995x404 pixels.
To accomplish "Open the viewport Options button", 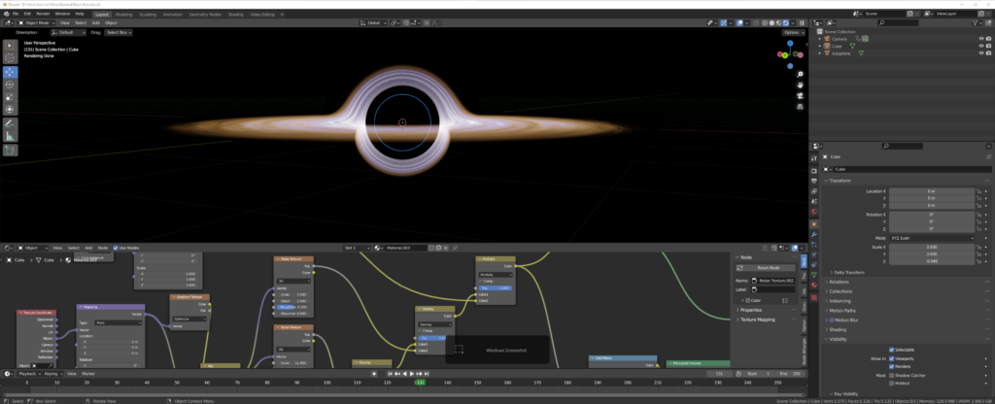I will 791,32.
